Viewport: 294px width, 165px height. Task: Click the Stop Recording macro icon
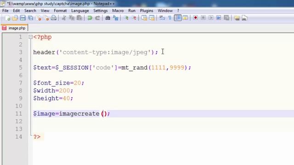203,18
